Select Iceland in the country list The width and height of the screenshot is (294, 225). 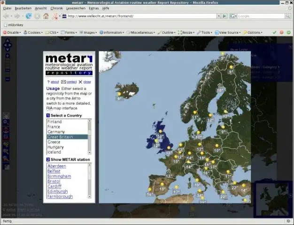click(x=67, y=152)
